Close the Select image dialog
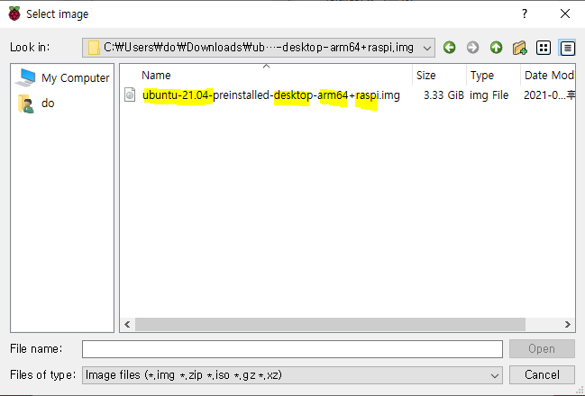 (565, 13)
